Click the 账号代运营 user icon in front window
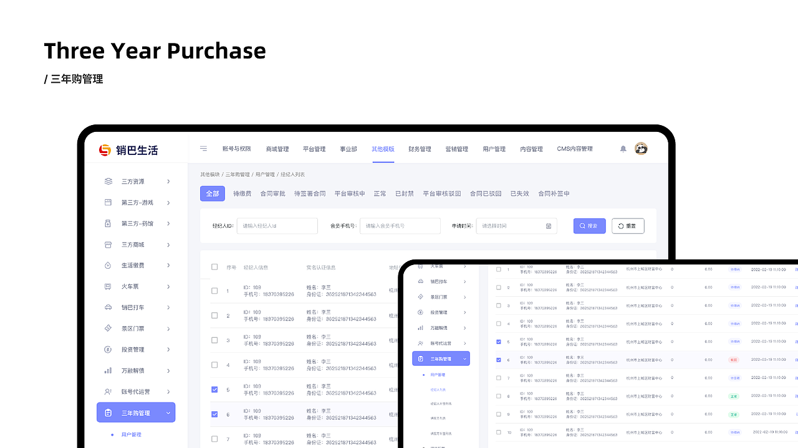 (x=421, y=343)
